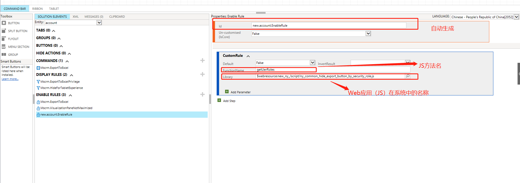Select Mscrm.ExportToExcel under Enable Rules

coord(54,102)
